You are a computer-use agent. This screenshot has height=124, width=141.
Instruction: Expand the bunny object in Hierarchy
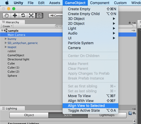click(6, 39)
